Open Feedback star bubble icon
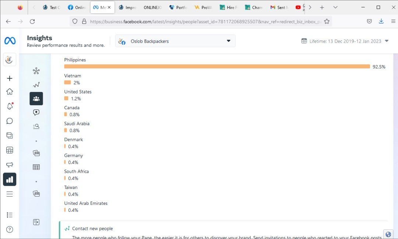Viewport: 398px width, 239px height. (x=36, y=113)
